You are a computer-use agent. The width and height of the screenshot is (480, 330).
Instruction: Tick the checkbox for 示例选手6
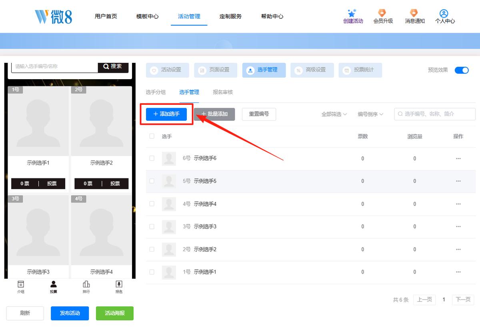(152, 158)
